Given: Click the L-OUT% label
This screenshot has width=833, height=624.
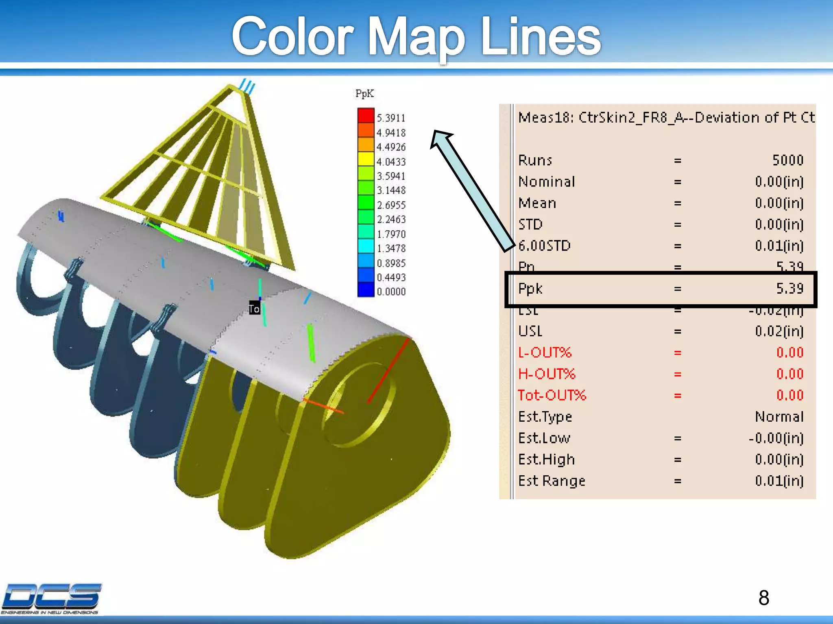Looking at the screenshot, I should [545, 352].
